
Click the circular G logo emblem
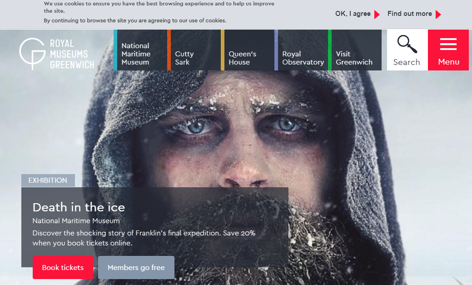point(32,53)
